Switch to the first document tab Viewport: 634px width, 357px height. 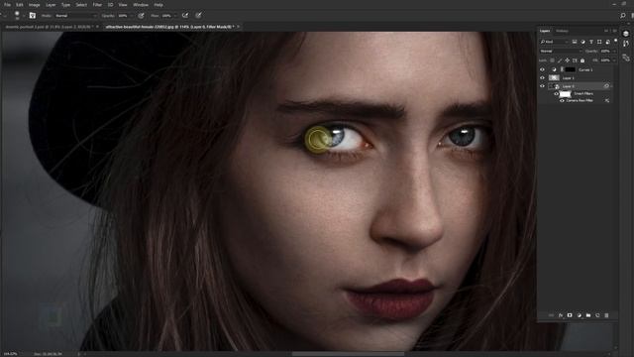[49, 27]
